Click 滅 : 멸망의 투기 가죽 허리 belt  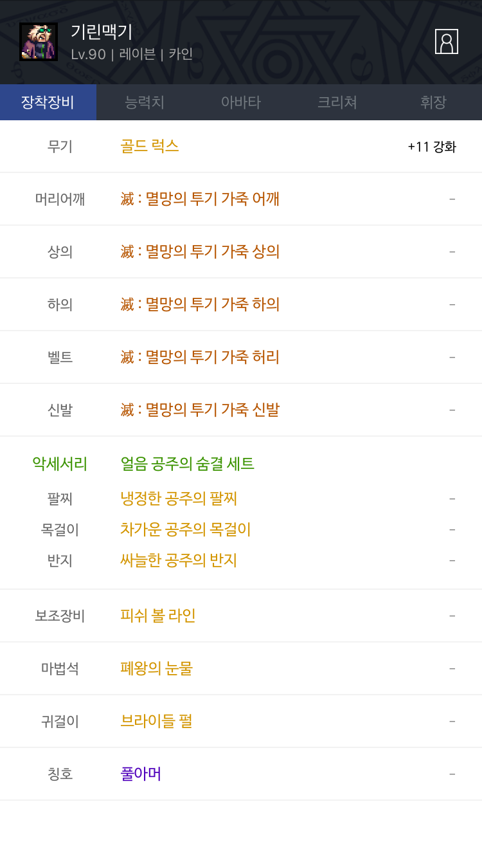(x=200, y=357)
